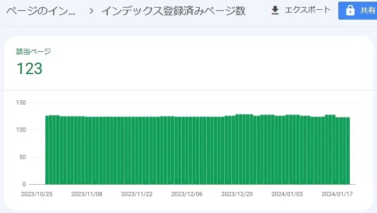Click the 100 y-axis label
This screenshot has height=213, width=377.
(x=21, y=130)
